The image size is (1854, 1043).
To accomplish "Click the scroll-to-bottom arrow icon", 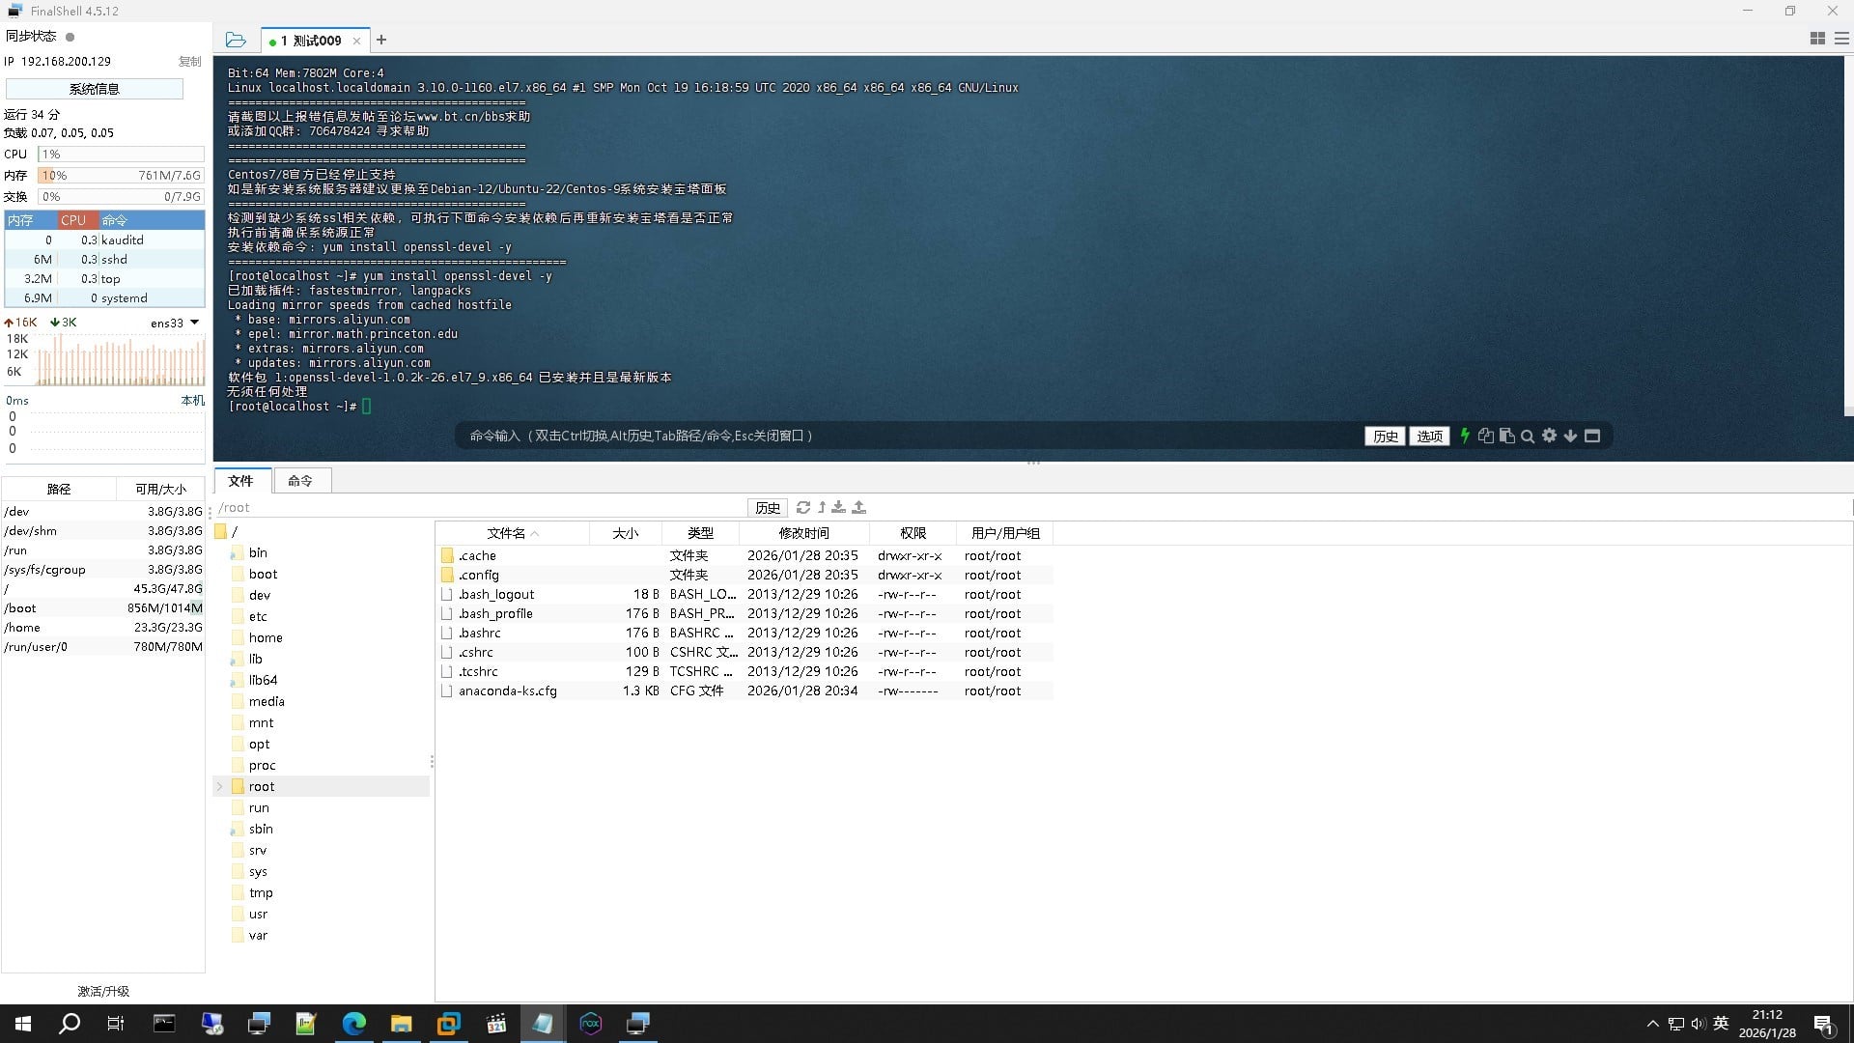I will click(1570, 436).
